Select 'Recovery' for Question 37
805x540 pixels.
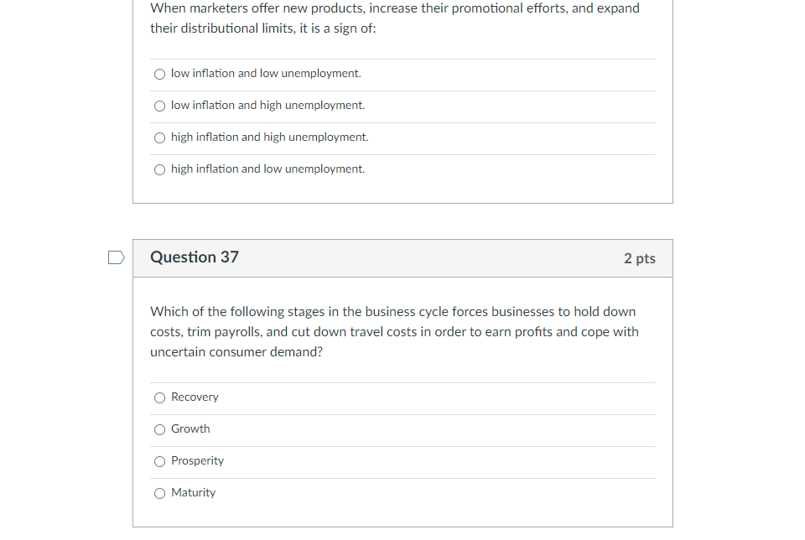click(159, 397)
